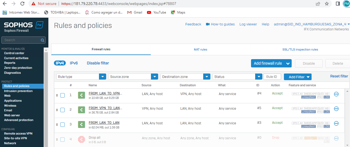Expand the Add firewall rule dropdown arrow
This screenshot has height=147, width=350.
click(x=288, y=64)
